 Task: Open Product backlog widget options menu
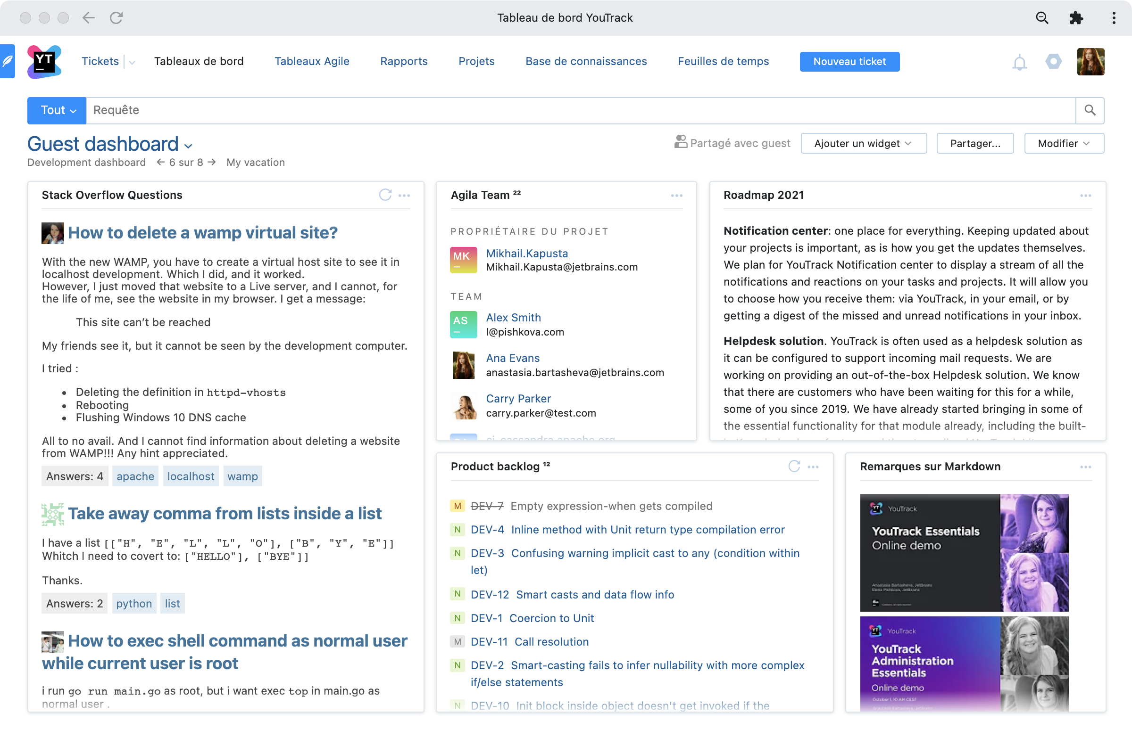pyautogui.click(x=813, y=467)
